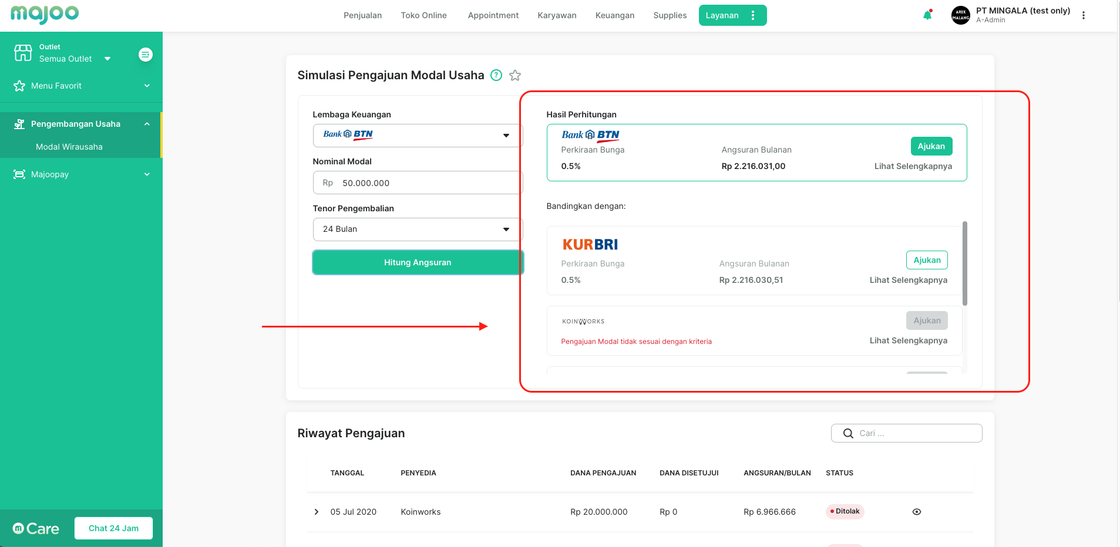The image size is (1120, 547).
Task: Click STATUS column header
Action: tap(839, 473)
